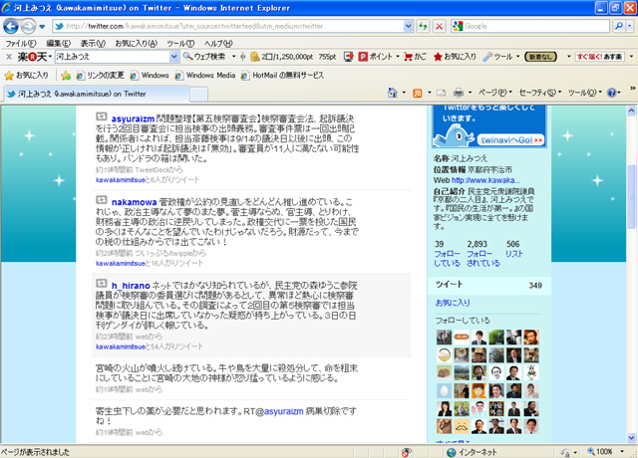
Task: Click the first avatar under フォローしている
Action: point(444,338)
